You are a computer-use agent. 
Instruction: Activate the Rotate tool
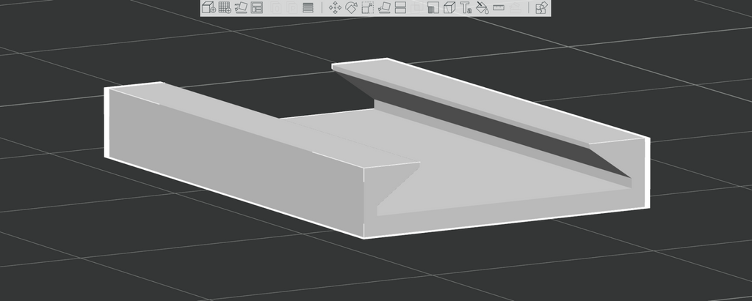click(352, 7)
